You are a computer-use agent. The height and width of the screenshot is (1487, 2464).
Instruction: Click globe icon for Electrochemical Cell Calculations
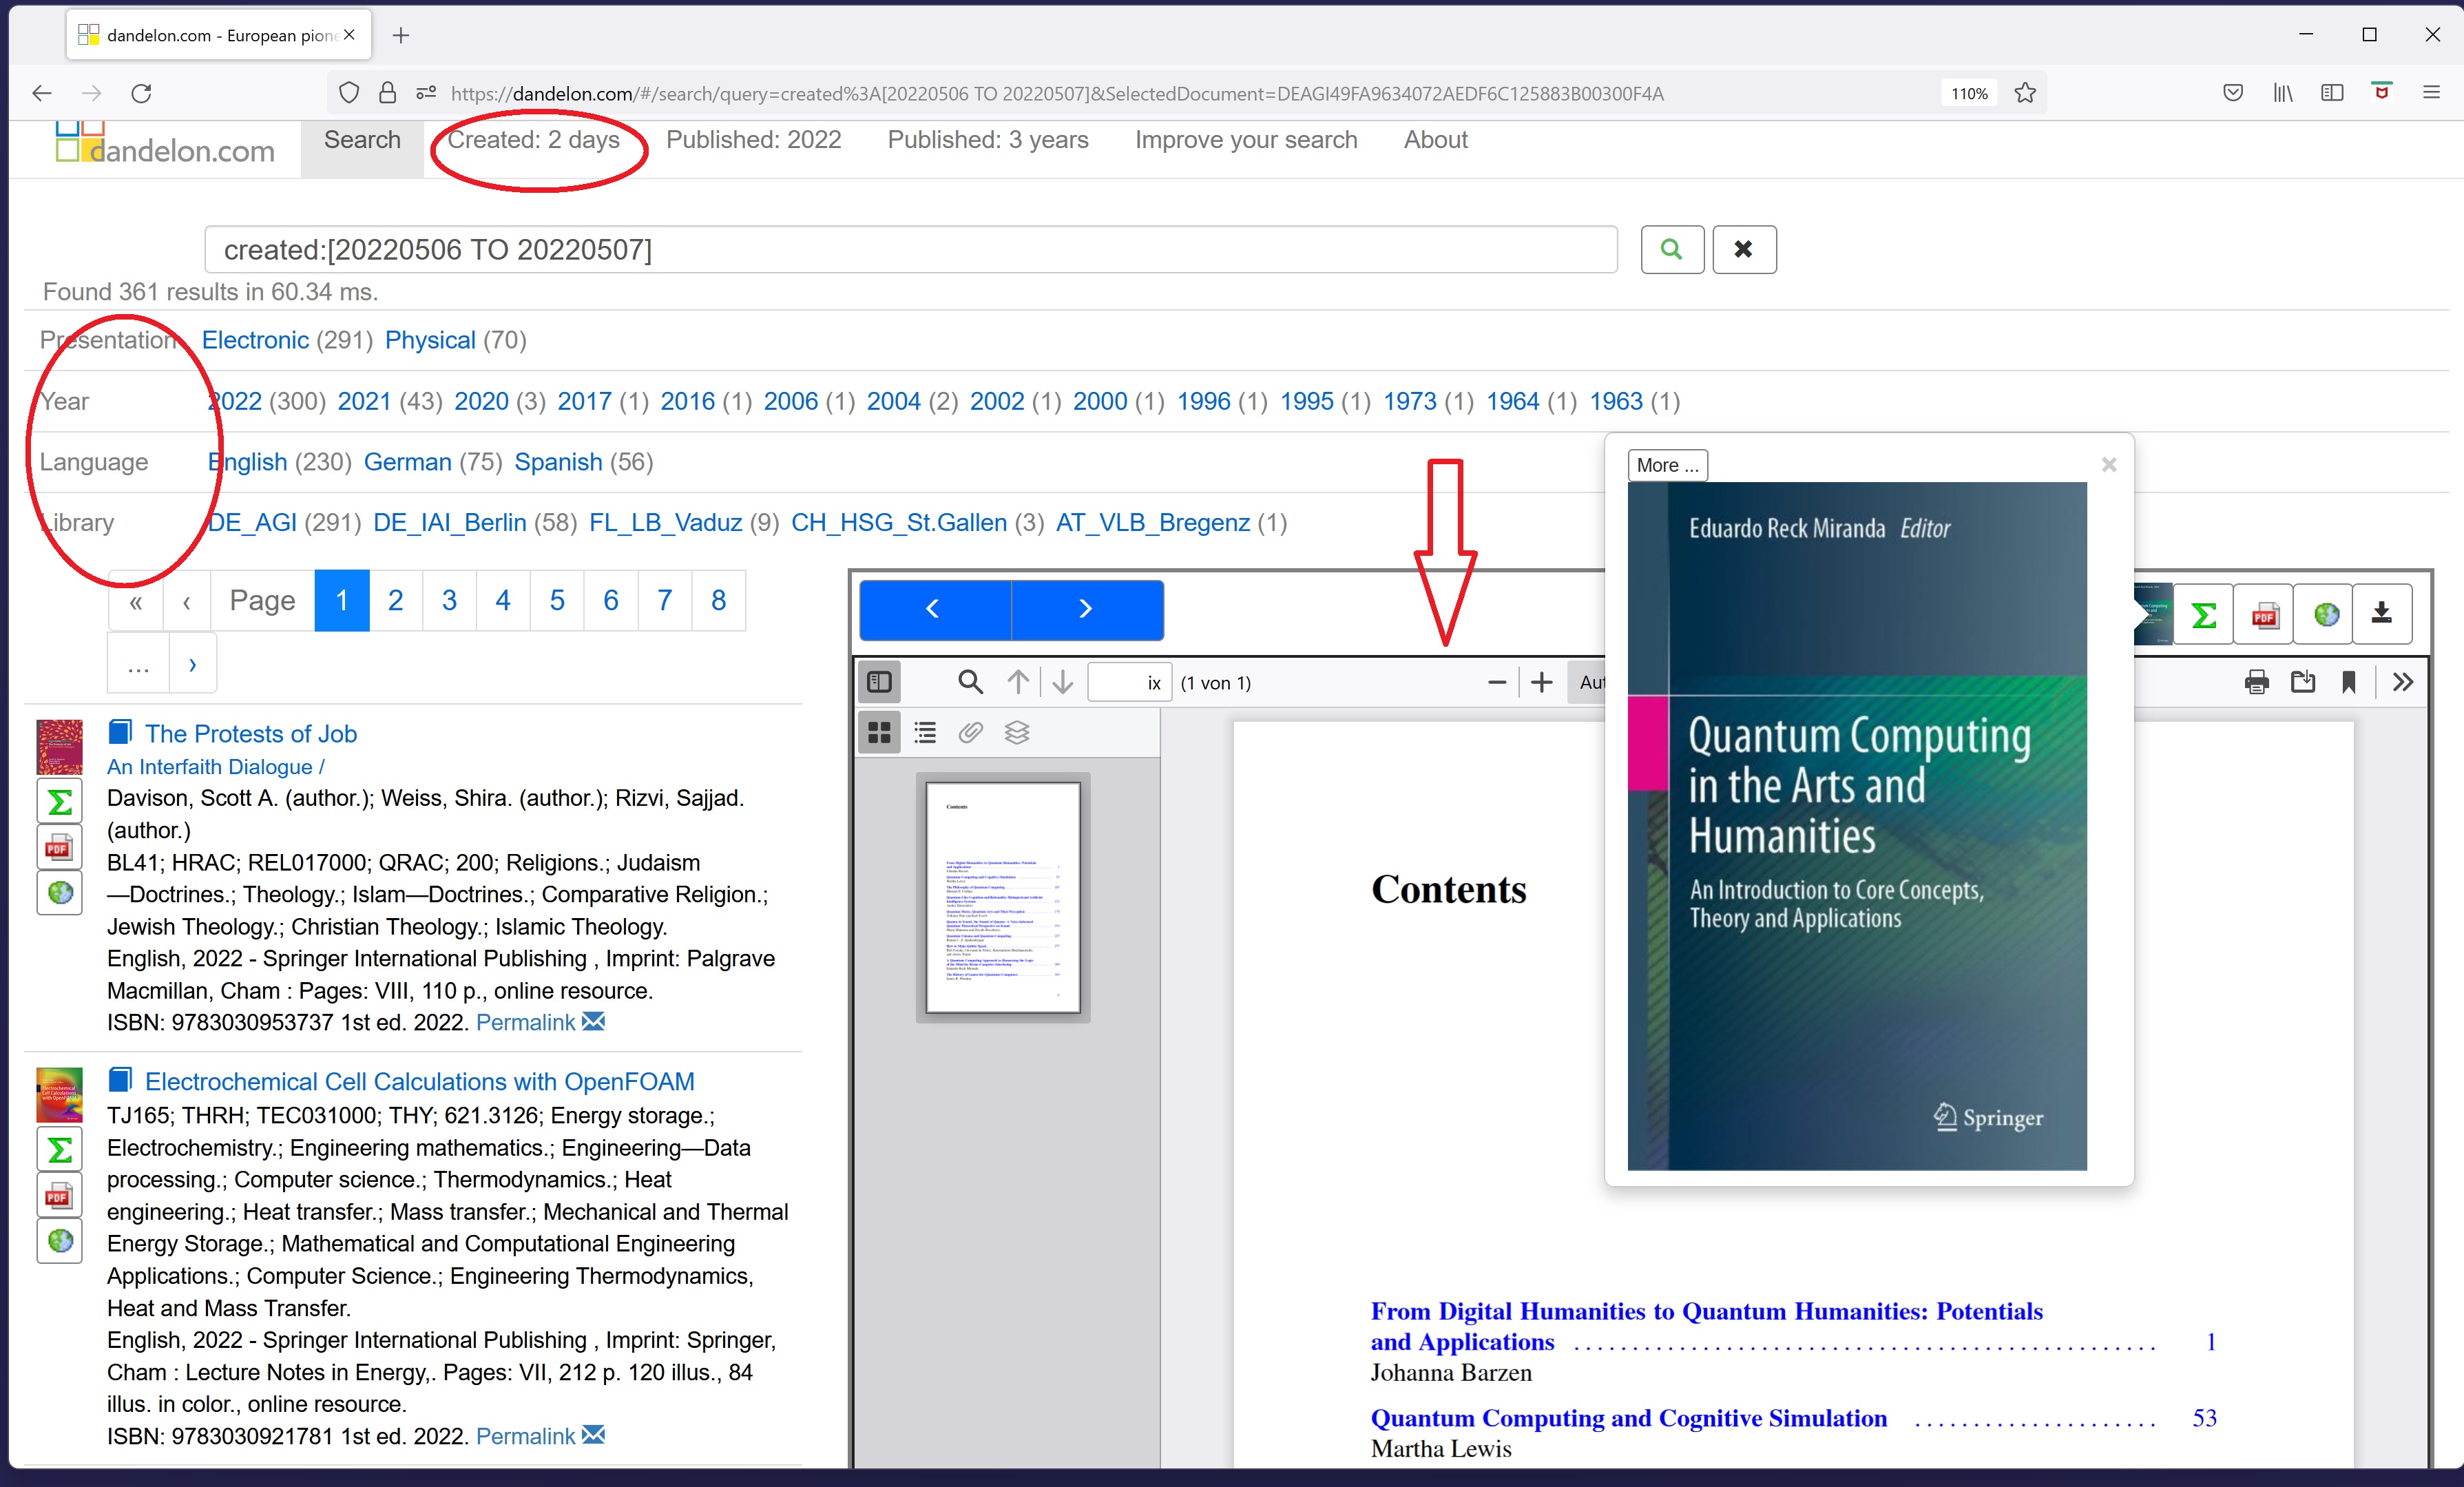point(60,1242)
